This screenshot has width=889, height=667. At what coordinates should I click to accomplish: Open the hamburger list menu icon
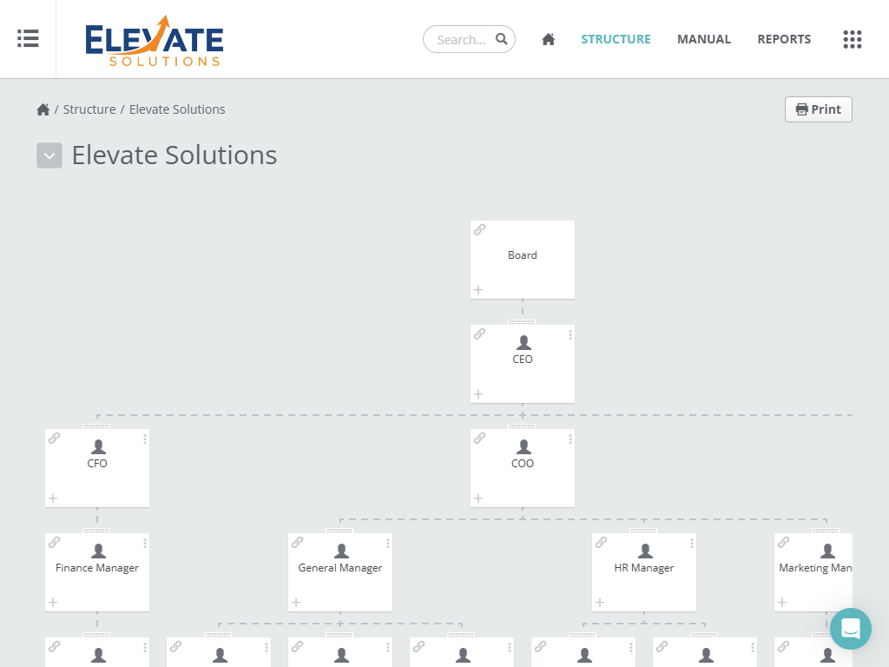point(28,38)
